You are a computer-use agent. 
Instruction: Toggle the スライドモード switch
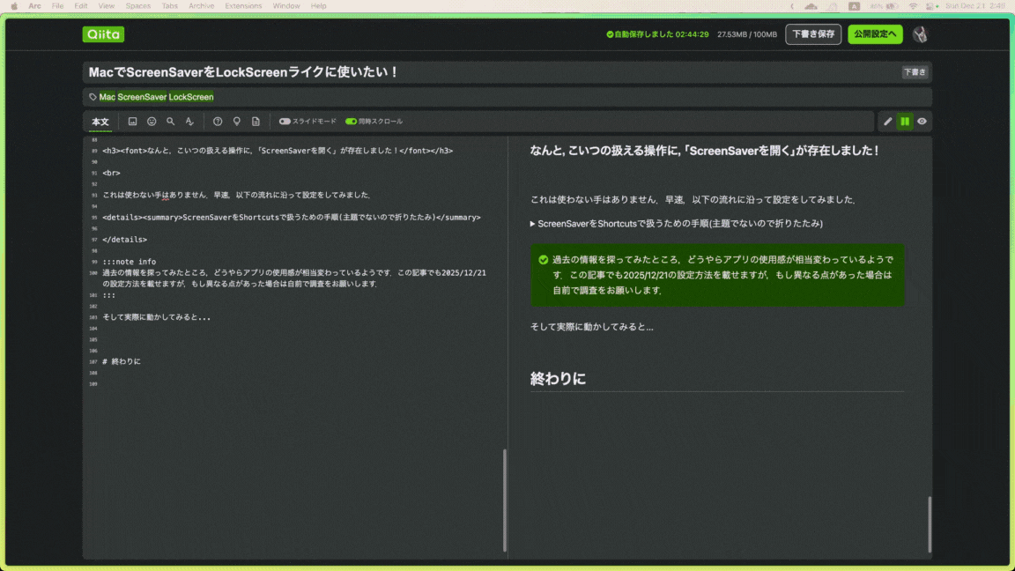point(285,121)
